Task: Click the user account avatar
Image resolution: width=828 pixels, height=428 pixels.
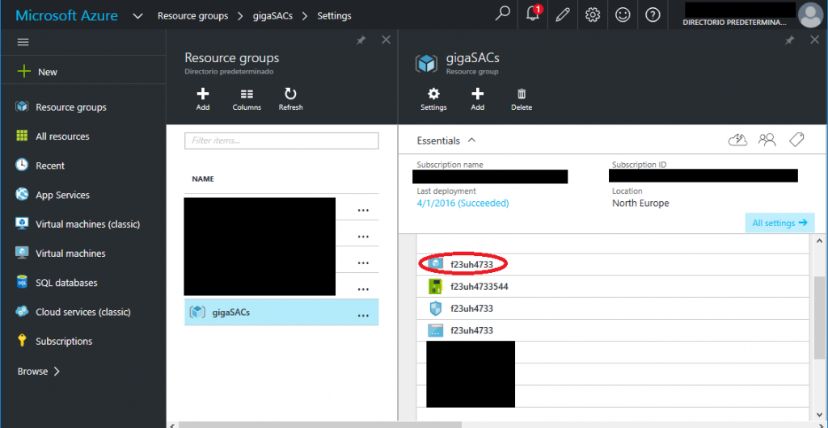Action: 812,15
